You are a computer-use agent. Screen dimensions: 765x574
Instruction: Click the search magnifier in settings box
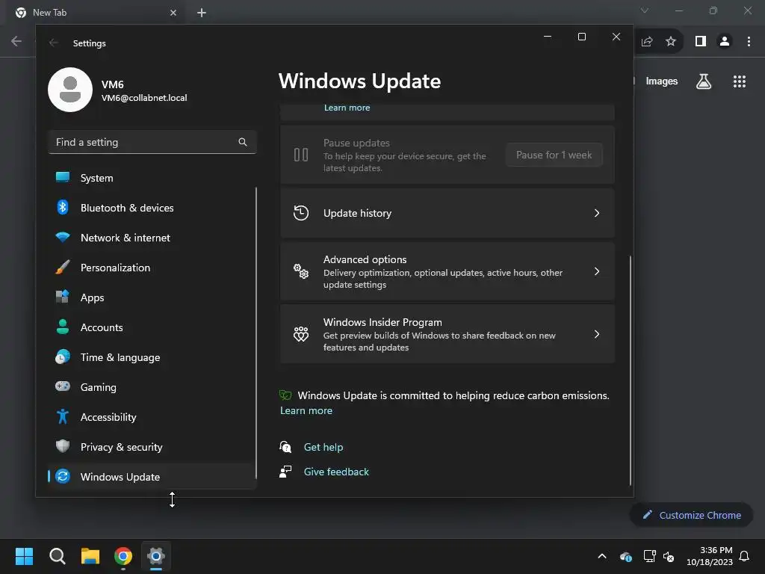243,142
